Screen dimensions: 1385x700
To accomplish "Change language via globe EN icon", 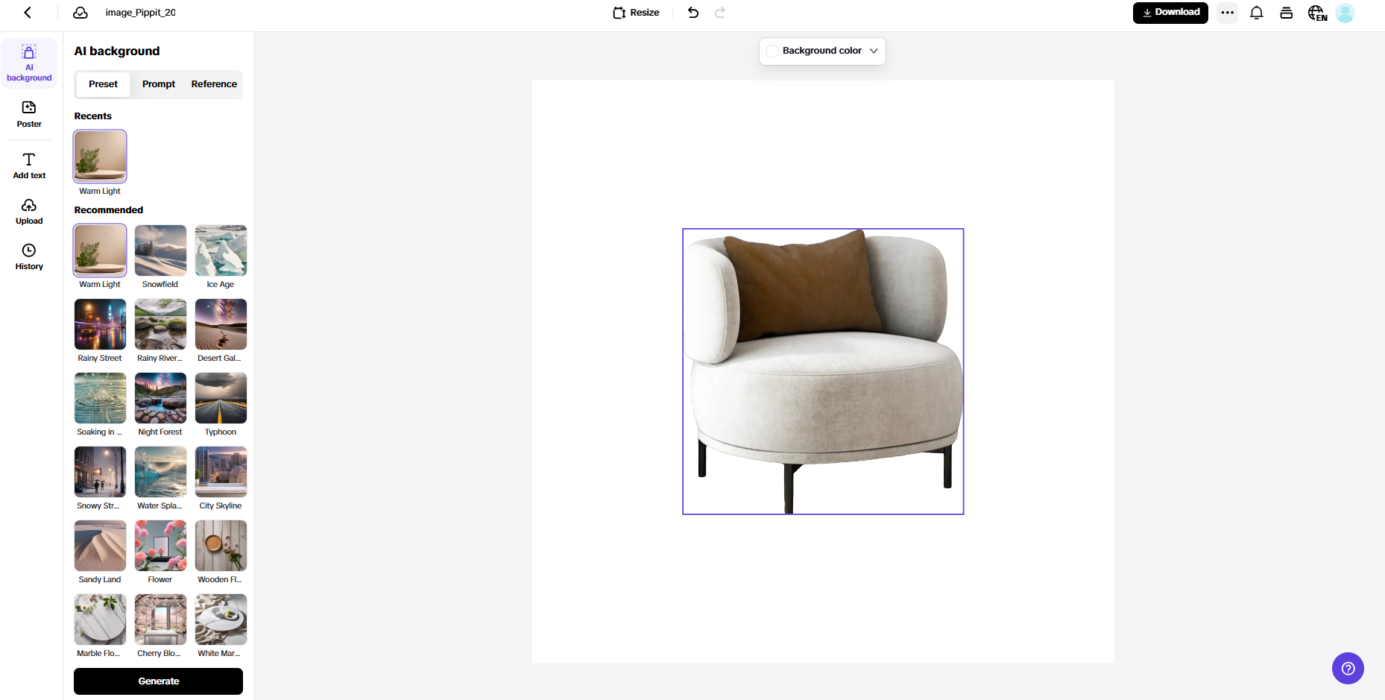I will [1317, 13].
